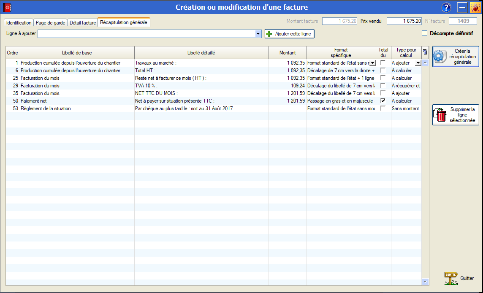Click the small table options icon in grid header
Viewport: 483px width, 293px height.
coord(425,52)
